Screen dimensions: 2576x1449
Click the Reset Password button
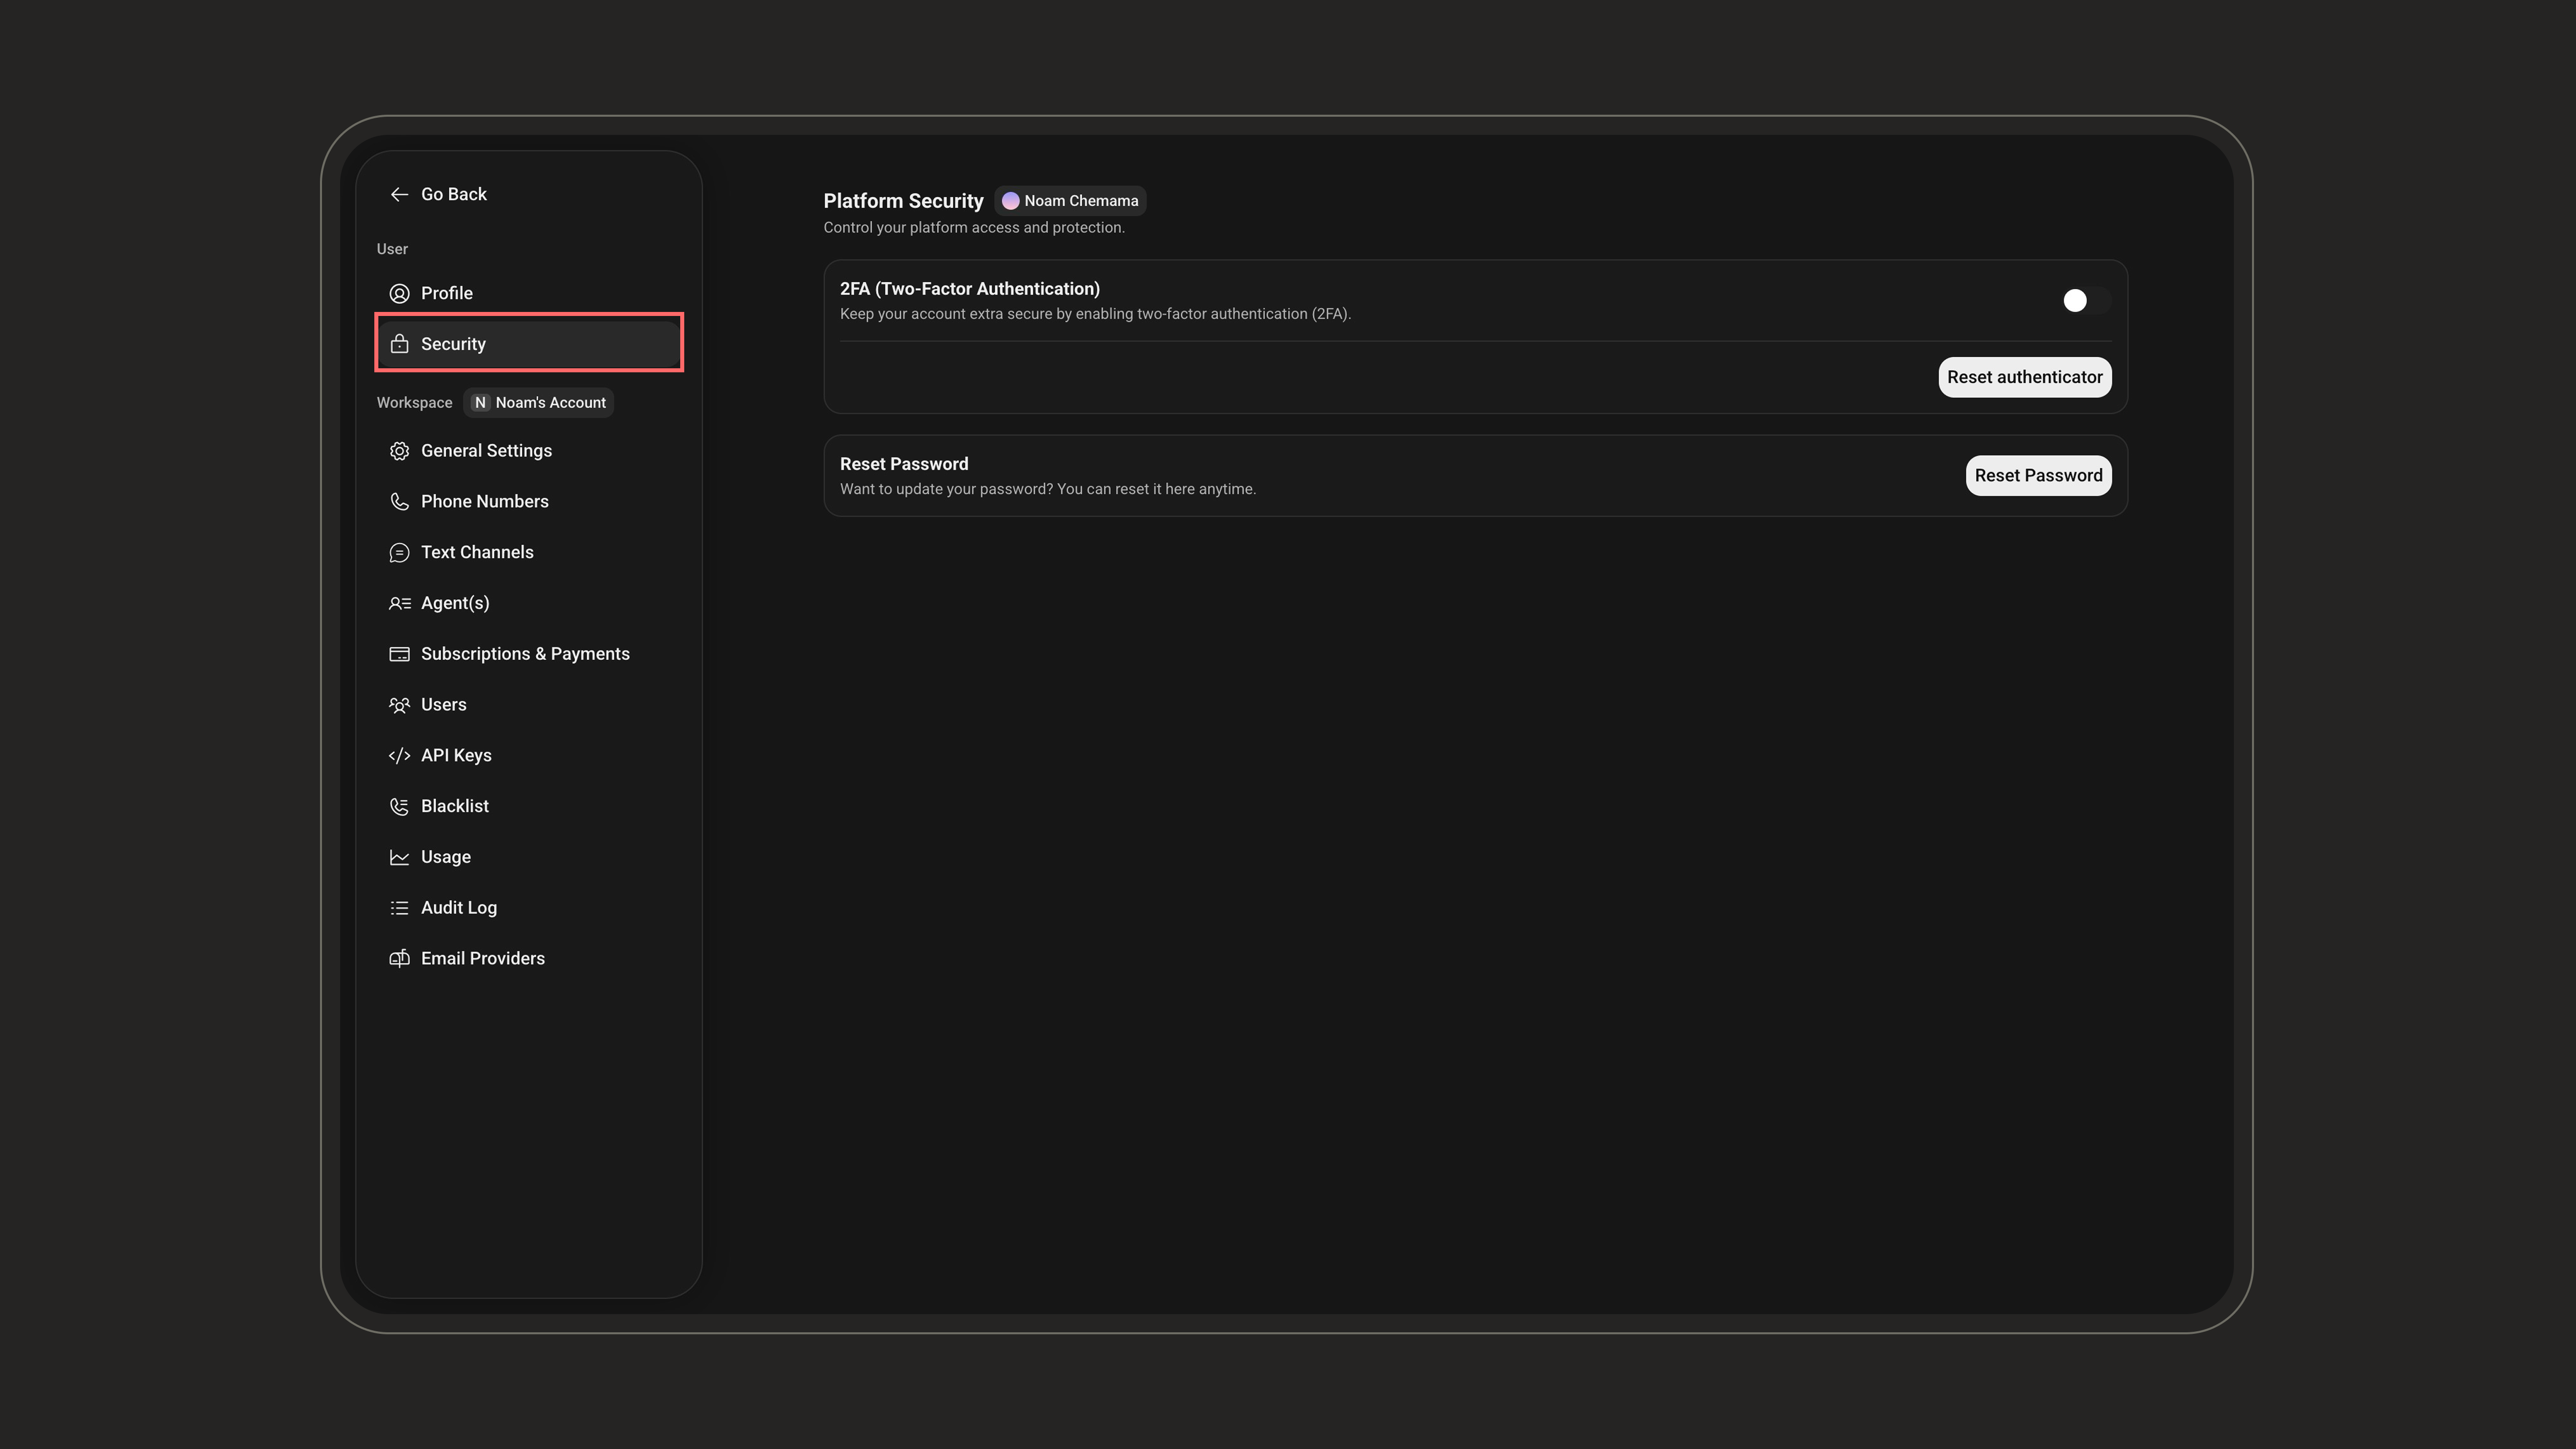click(x=2038, y=475)
